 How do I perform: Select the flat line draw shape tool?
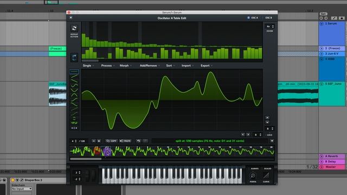[74, 71]
